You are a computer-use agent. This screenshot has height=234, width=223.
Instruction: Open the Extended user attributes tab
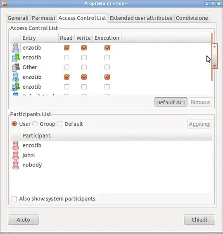pos(141,18)
